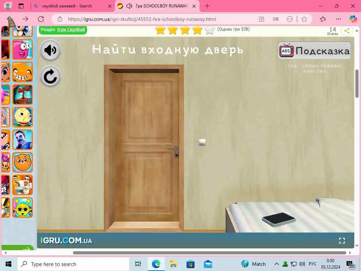Enter fullscreen mode in game footer
This screenshot has height=271, width=361.
pos(342,241)
